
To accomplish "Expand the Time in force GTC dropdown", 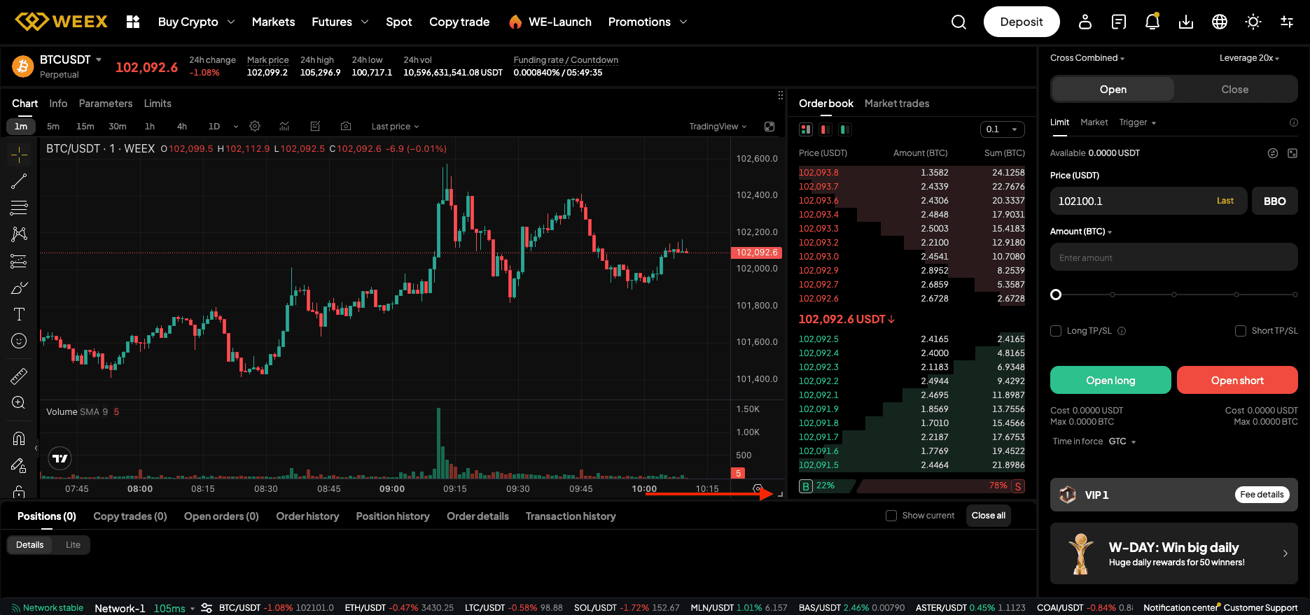I will point(1122,441).
